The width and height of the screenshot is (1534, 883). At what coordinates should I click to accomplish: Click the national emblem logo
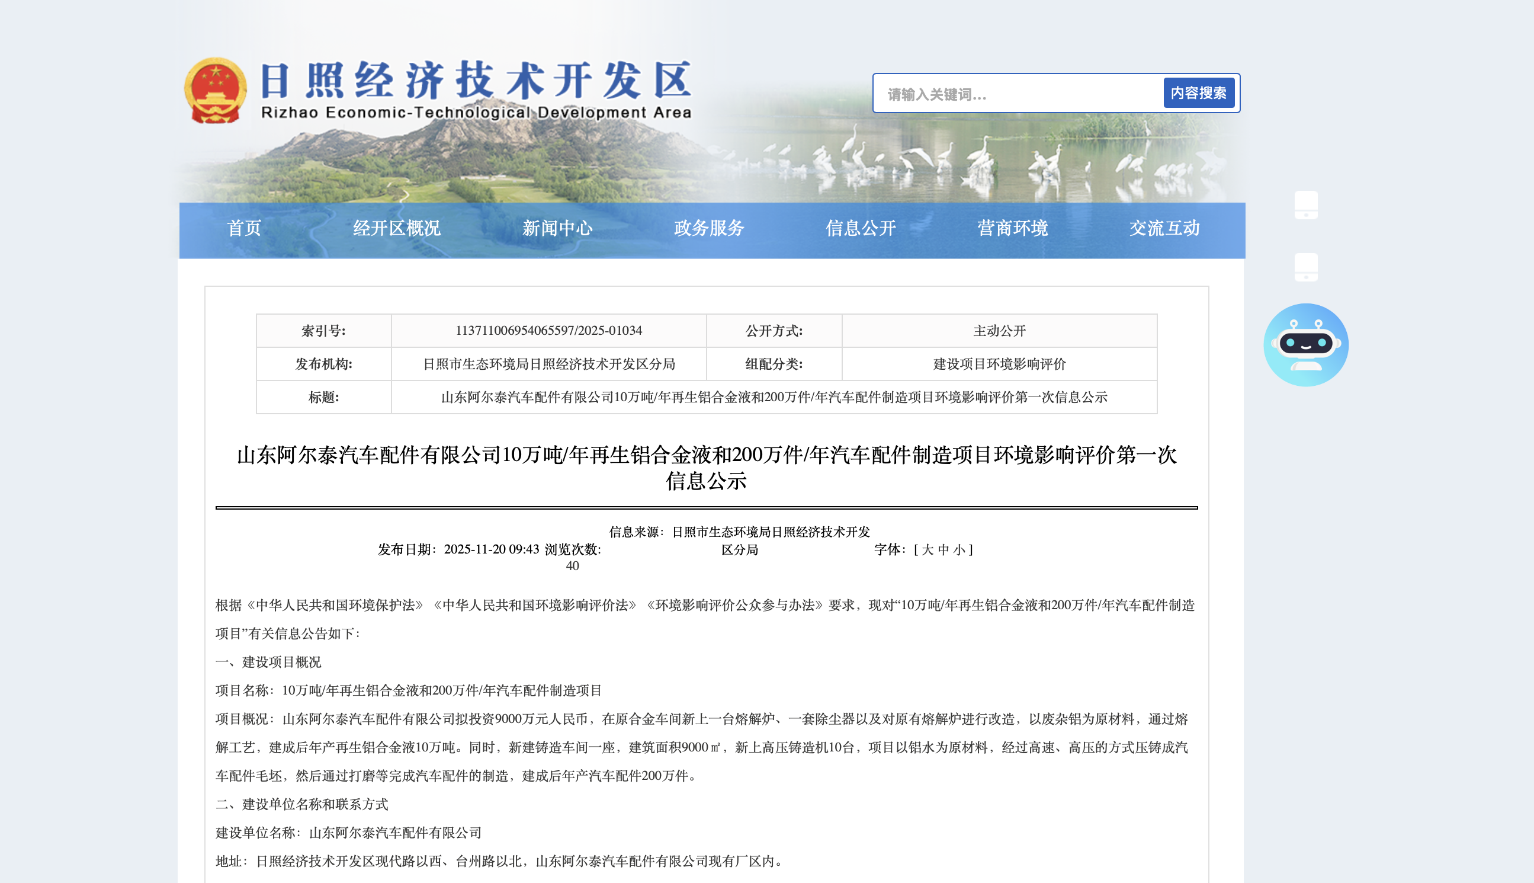click(x=215, y=90)
